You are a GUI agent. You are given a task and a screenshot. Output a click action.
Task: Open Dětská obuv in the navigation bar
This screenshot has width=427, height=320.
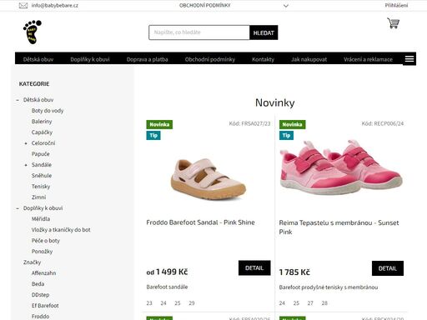tap(38, 59)
